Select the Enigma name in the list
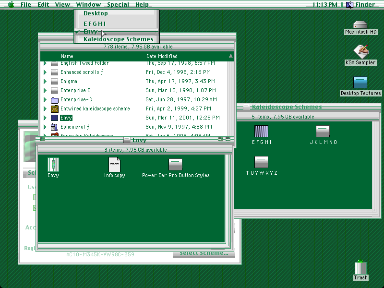Image resolution: width=384 pixels, height=288 pixels. (69, 81)
